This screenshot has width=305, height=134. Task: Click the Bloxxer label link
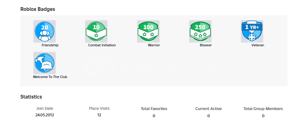[x=206, y=45]
